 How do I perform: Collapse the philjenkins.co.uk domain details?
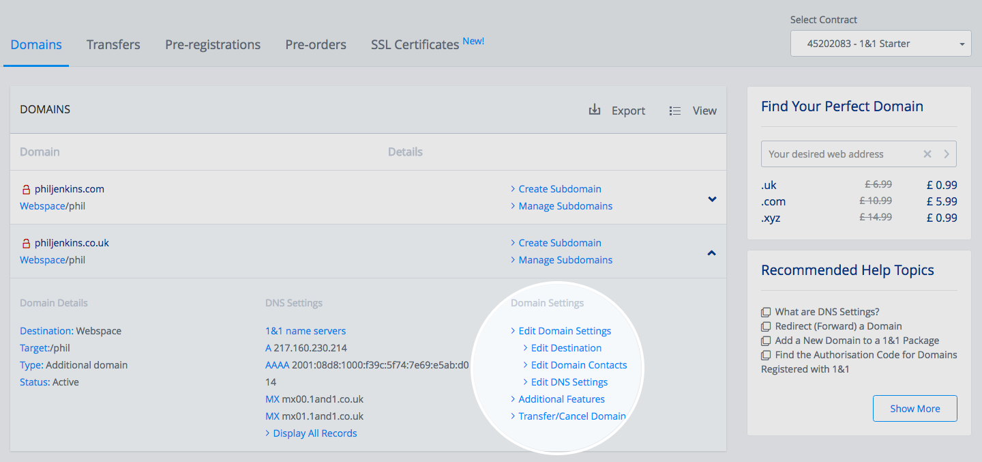(712, 253)
